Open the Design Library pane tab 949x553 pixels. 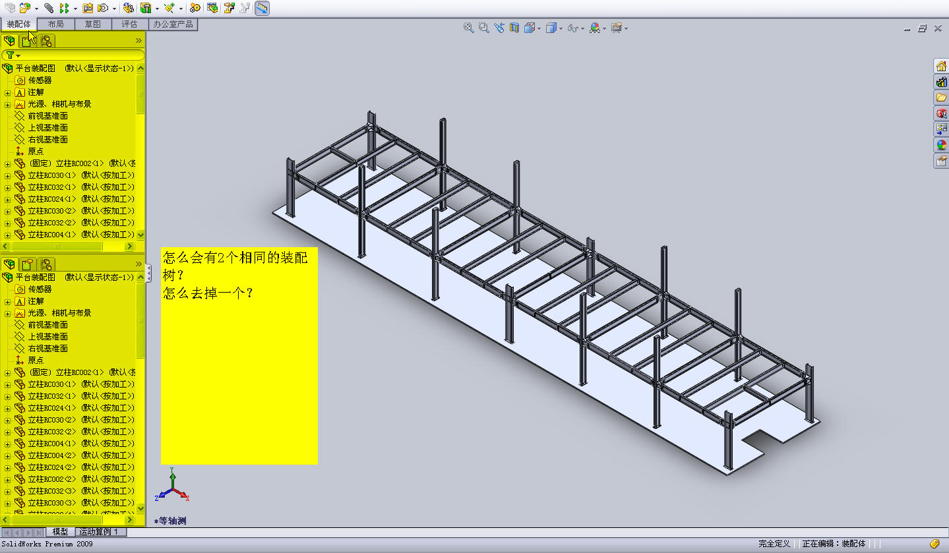tap(941, 82)
